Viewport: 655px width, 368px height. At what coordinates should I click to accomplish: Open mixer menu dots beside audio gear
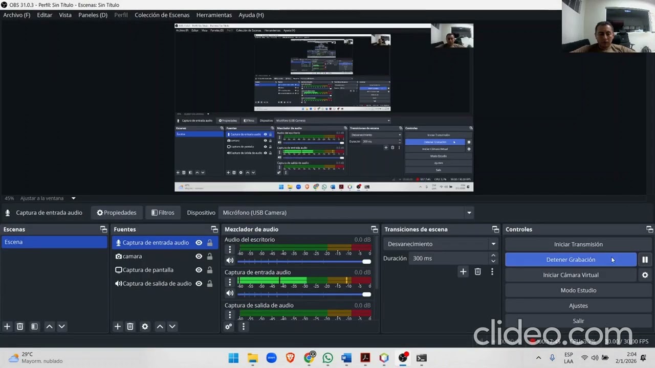click(x=244, y=327)
